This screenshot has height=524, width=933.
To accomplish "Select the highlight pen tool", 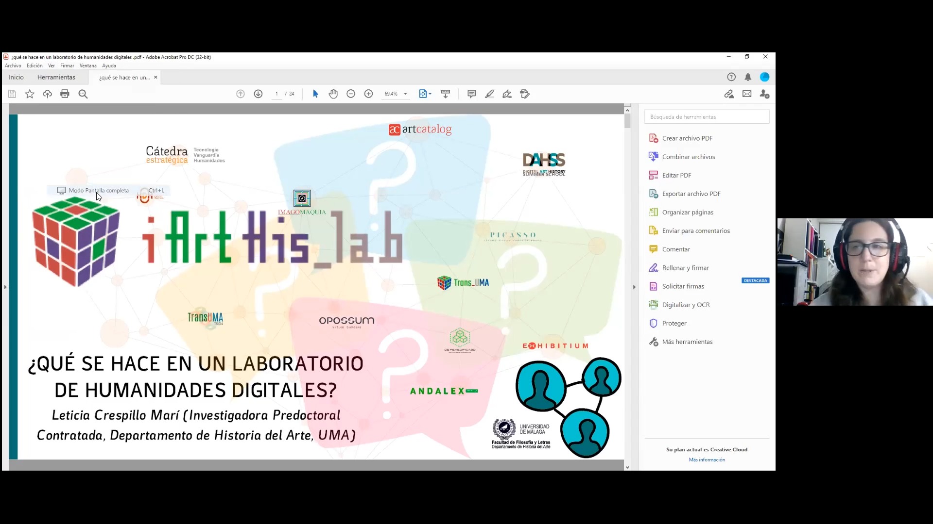I will tap(489, 94).
